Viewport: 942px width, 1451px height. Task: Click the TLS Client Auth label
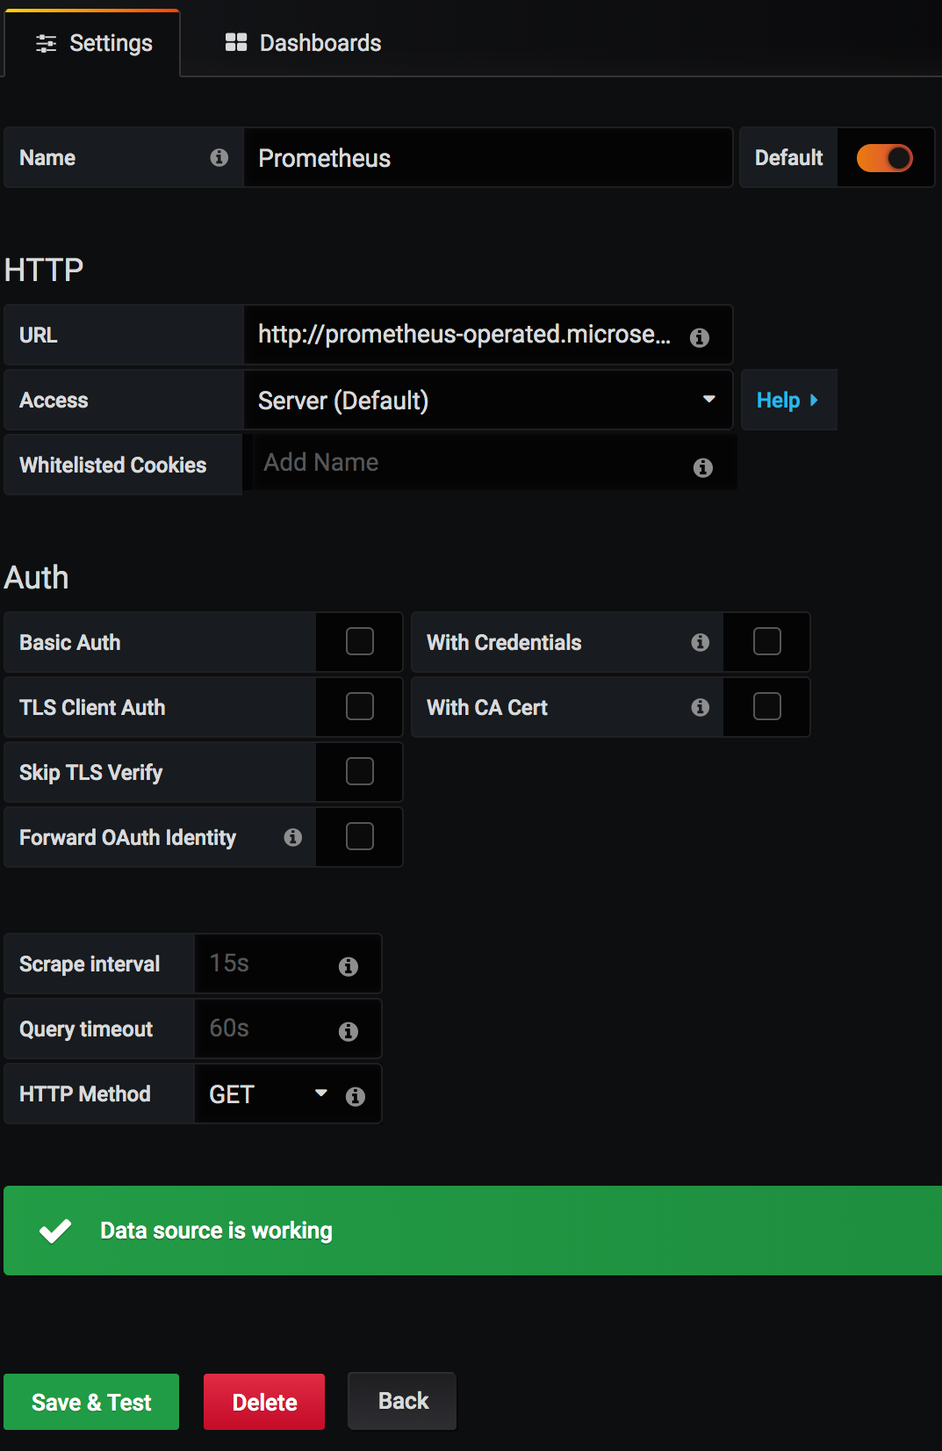click(x=92, y=707)
